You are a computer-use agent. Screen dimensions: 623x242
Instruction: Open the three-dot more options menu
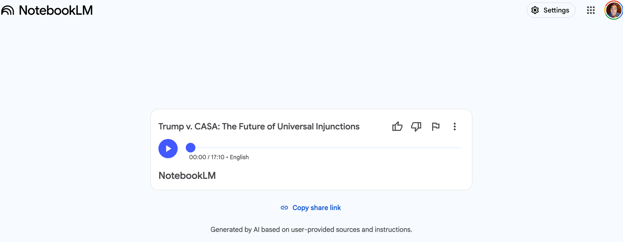pos(454,126)
